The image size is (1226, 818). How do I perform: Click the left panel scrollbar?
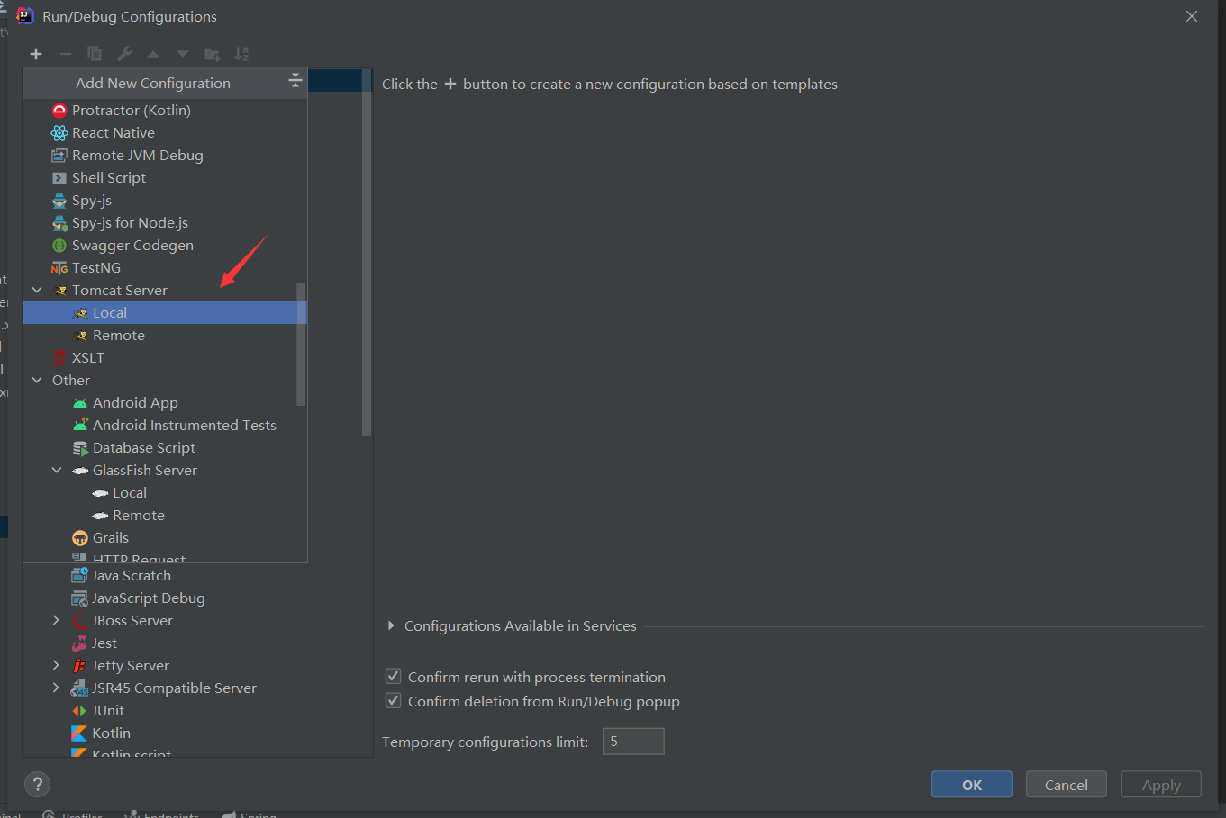[x=367, y=253]
